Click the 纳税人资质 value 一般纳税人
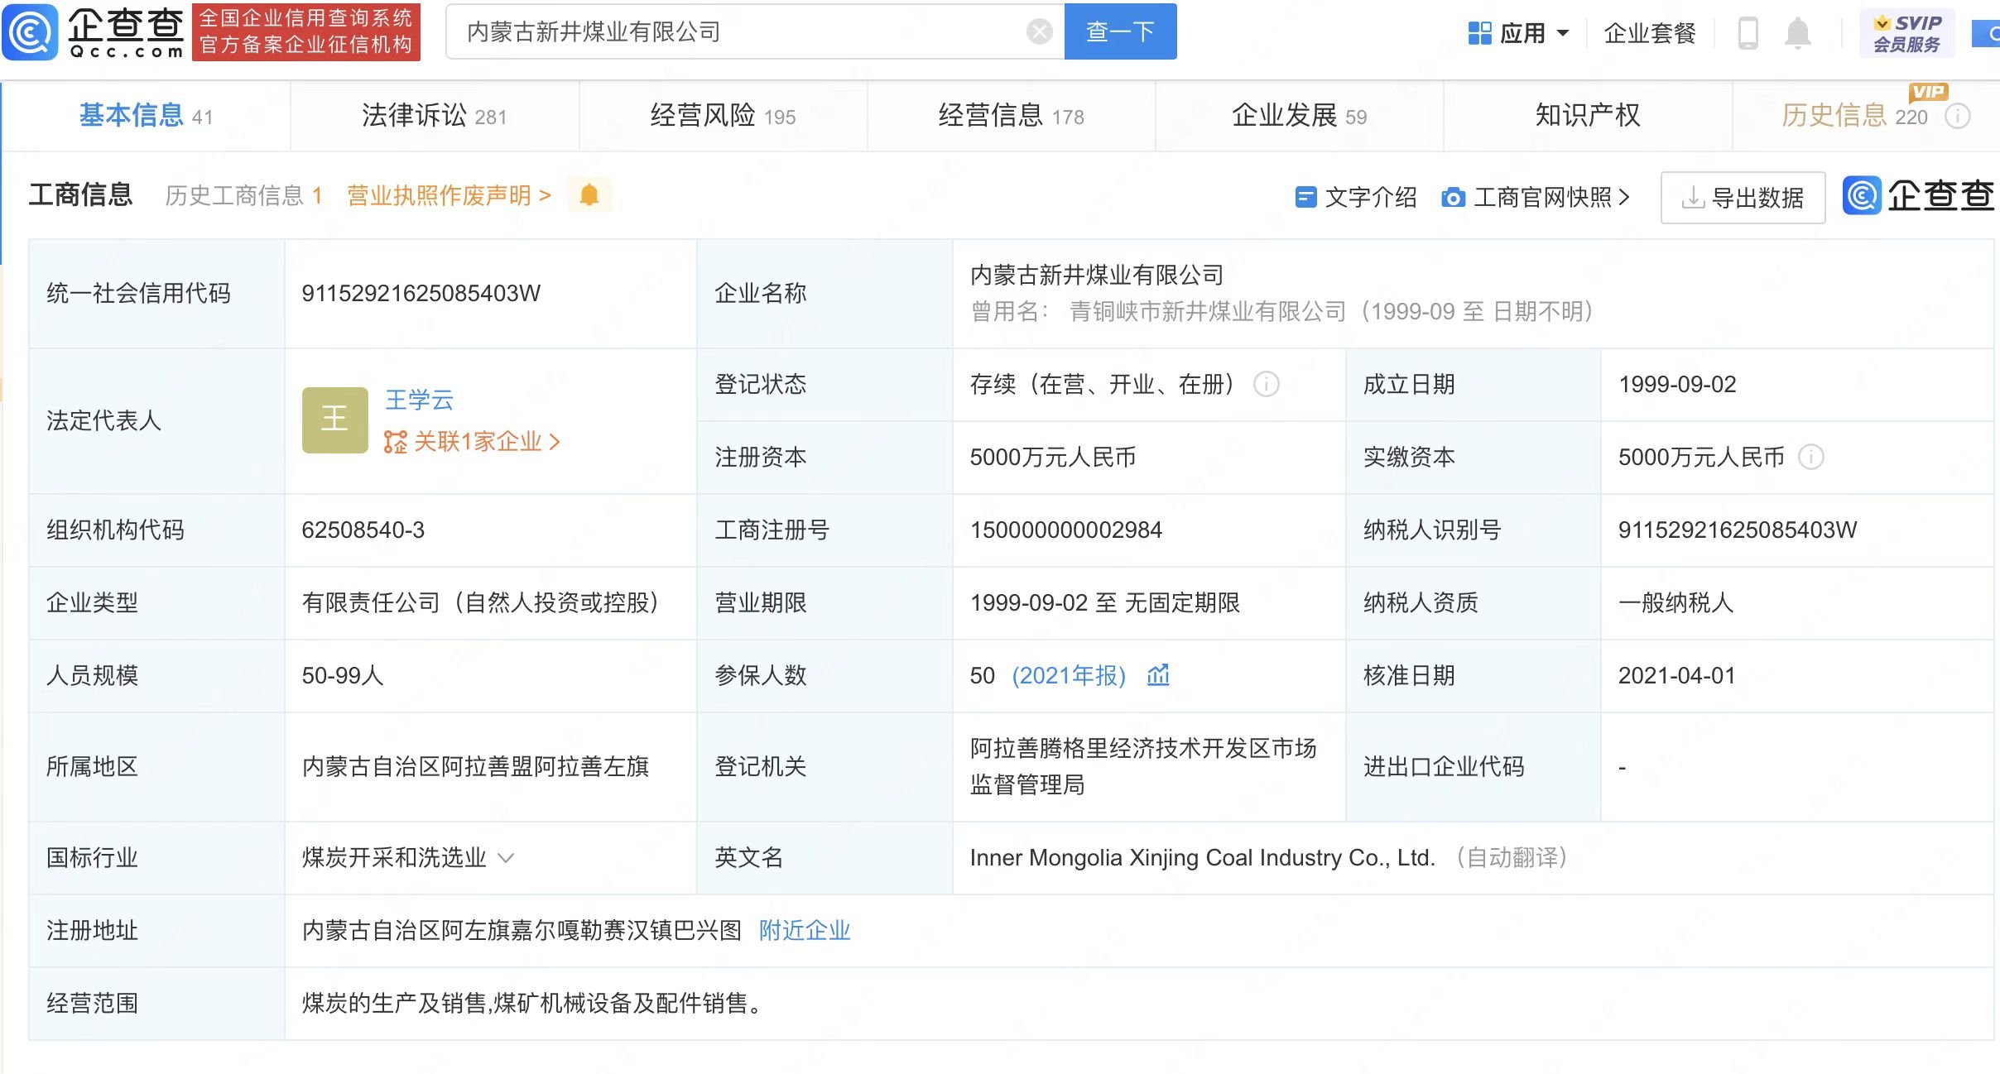Image resolution: width=2000 pixels, height=1074 pixels. (x=1675, y=603)
